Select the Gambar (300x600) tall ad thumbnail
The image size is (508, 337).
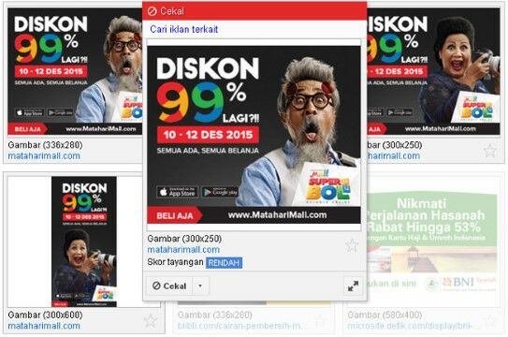(x=84, y=242)
